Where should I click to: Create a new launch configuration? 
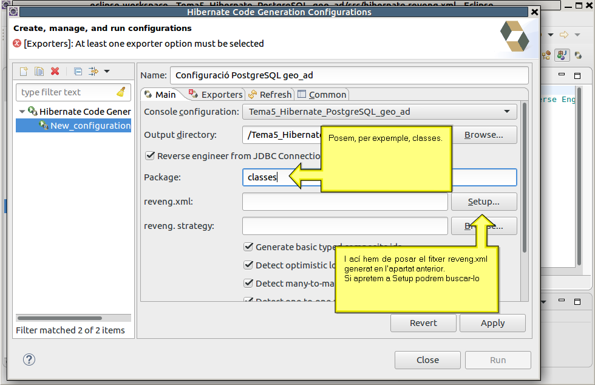point(24,72)
